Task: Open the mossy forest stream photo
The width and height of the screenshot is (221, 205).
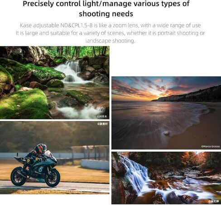Action: (x=55, y=83)
